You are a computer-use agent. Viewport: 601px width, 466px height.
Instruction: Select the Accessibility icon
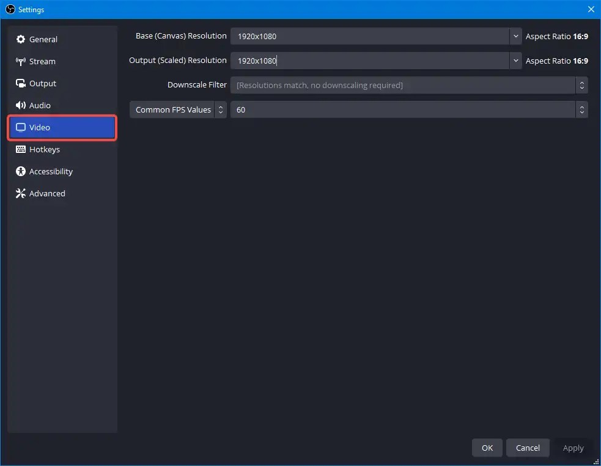[x=20, y=171]
